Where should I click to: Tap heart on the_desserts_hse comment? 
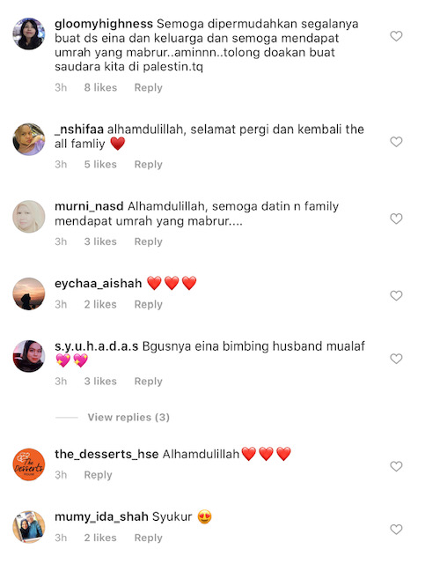tap(396, 466)
